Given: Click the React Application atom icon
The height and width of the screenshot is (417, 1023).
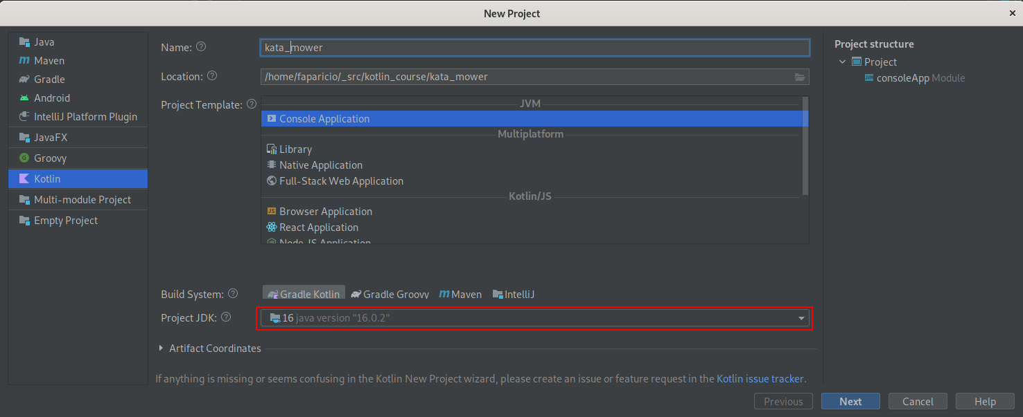Looking at the screenshot, I should pos(272,228).
